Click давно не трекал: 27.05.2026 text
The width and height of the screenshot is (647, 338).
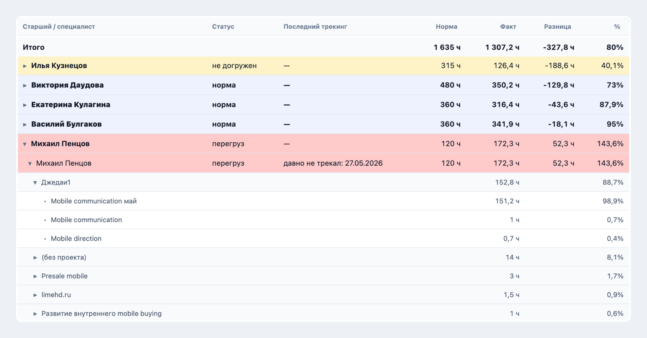333,163
